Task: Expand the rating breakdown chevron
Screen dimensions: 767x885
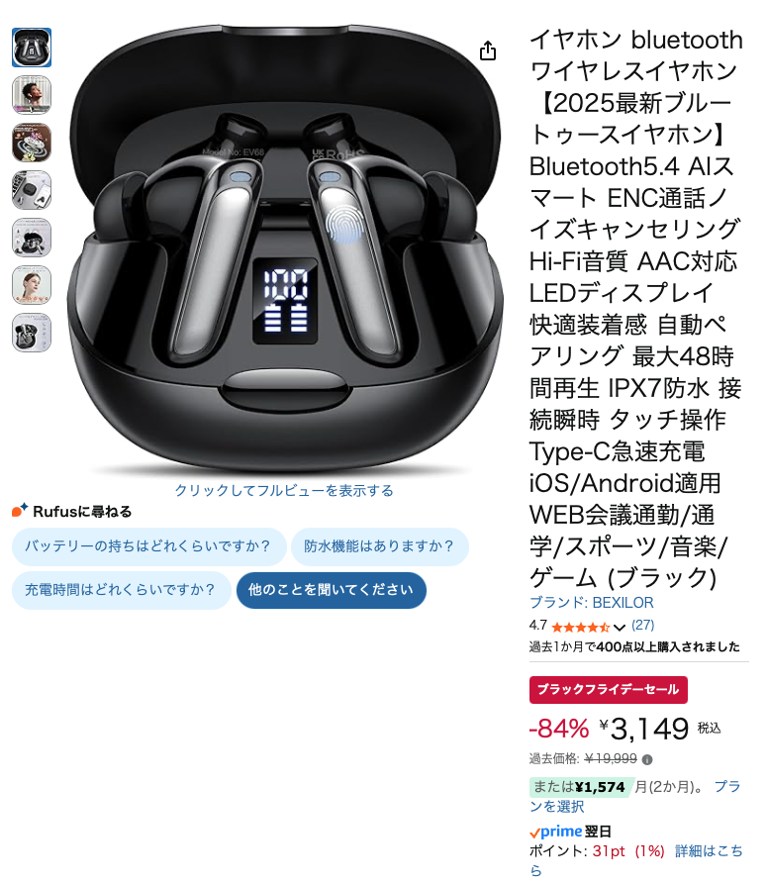Action: pos(620,628)
